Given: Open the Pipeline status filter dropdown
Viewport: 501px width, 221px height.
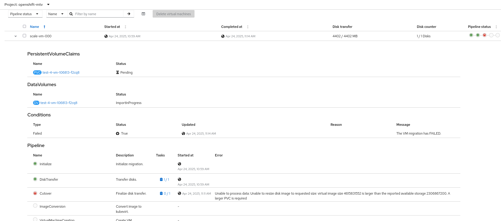Looking at the screenshot, I should click(x=24, y=14).
